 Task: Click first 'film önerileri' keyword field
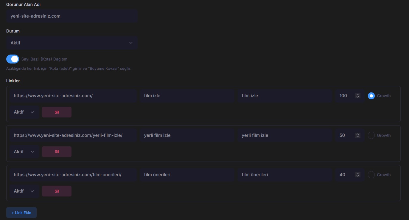click(x=187, y=175)
